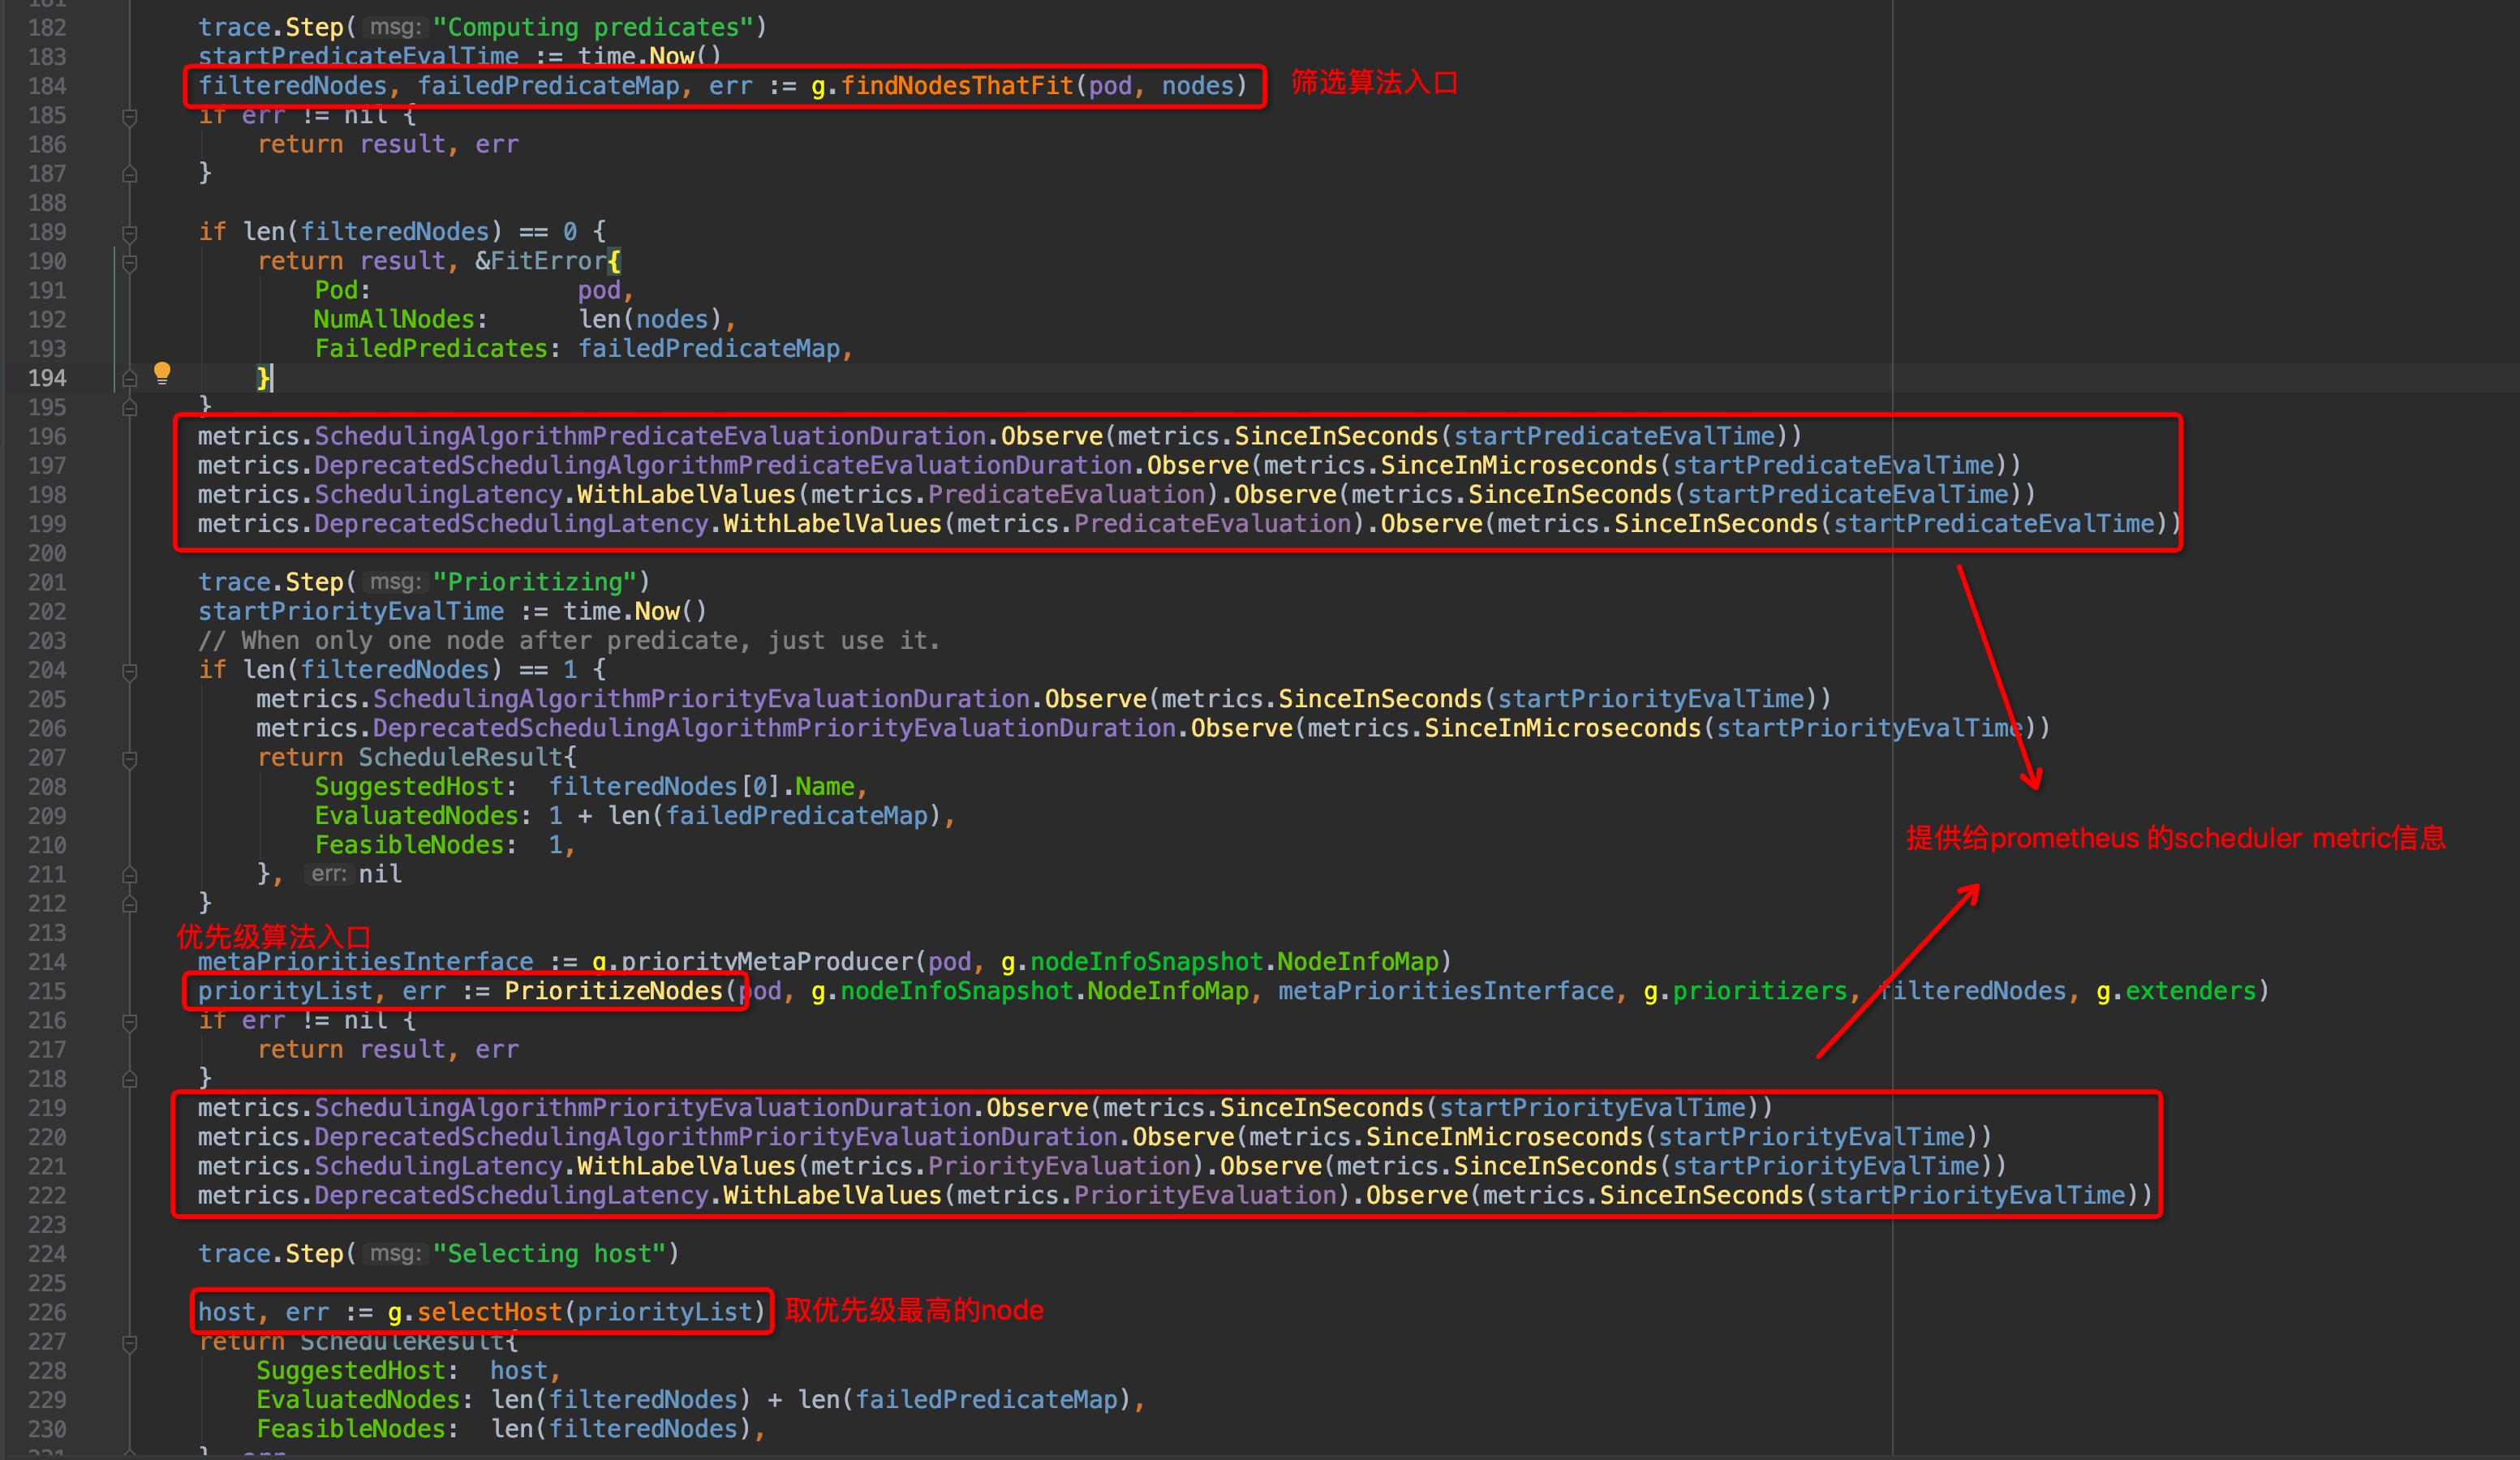Click the err: parameter hint before nil
Viewport: 2520px width, 1460px height.
(x=328, y=874)
